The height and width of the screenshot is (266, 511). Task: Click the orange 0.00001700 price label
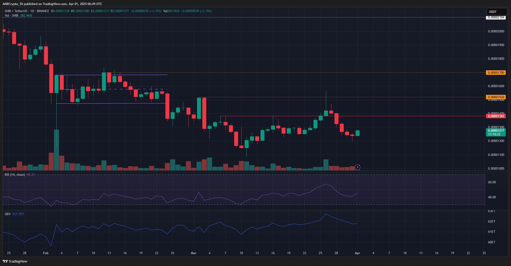pos(495,73)
